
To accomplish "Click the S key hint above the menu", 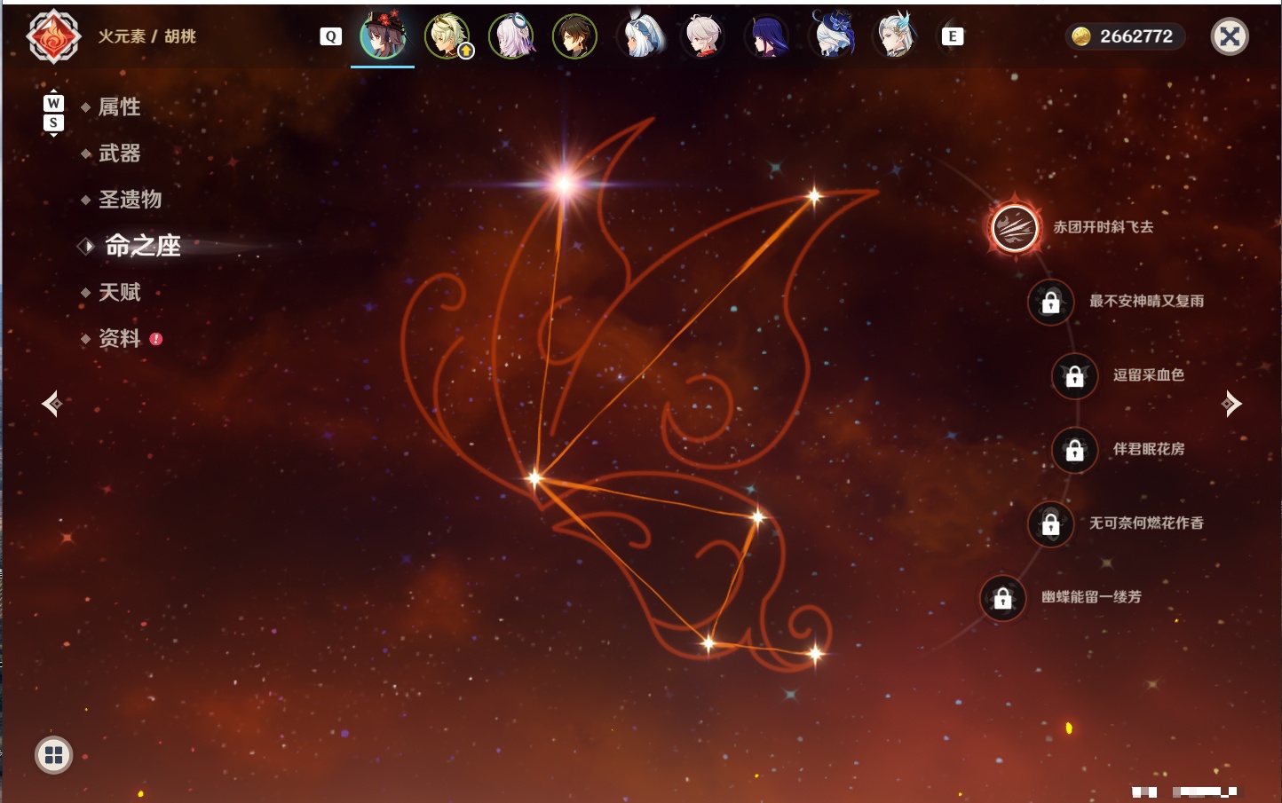I will [x=53, y=122].
